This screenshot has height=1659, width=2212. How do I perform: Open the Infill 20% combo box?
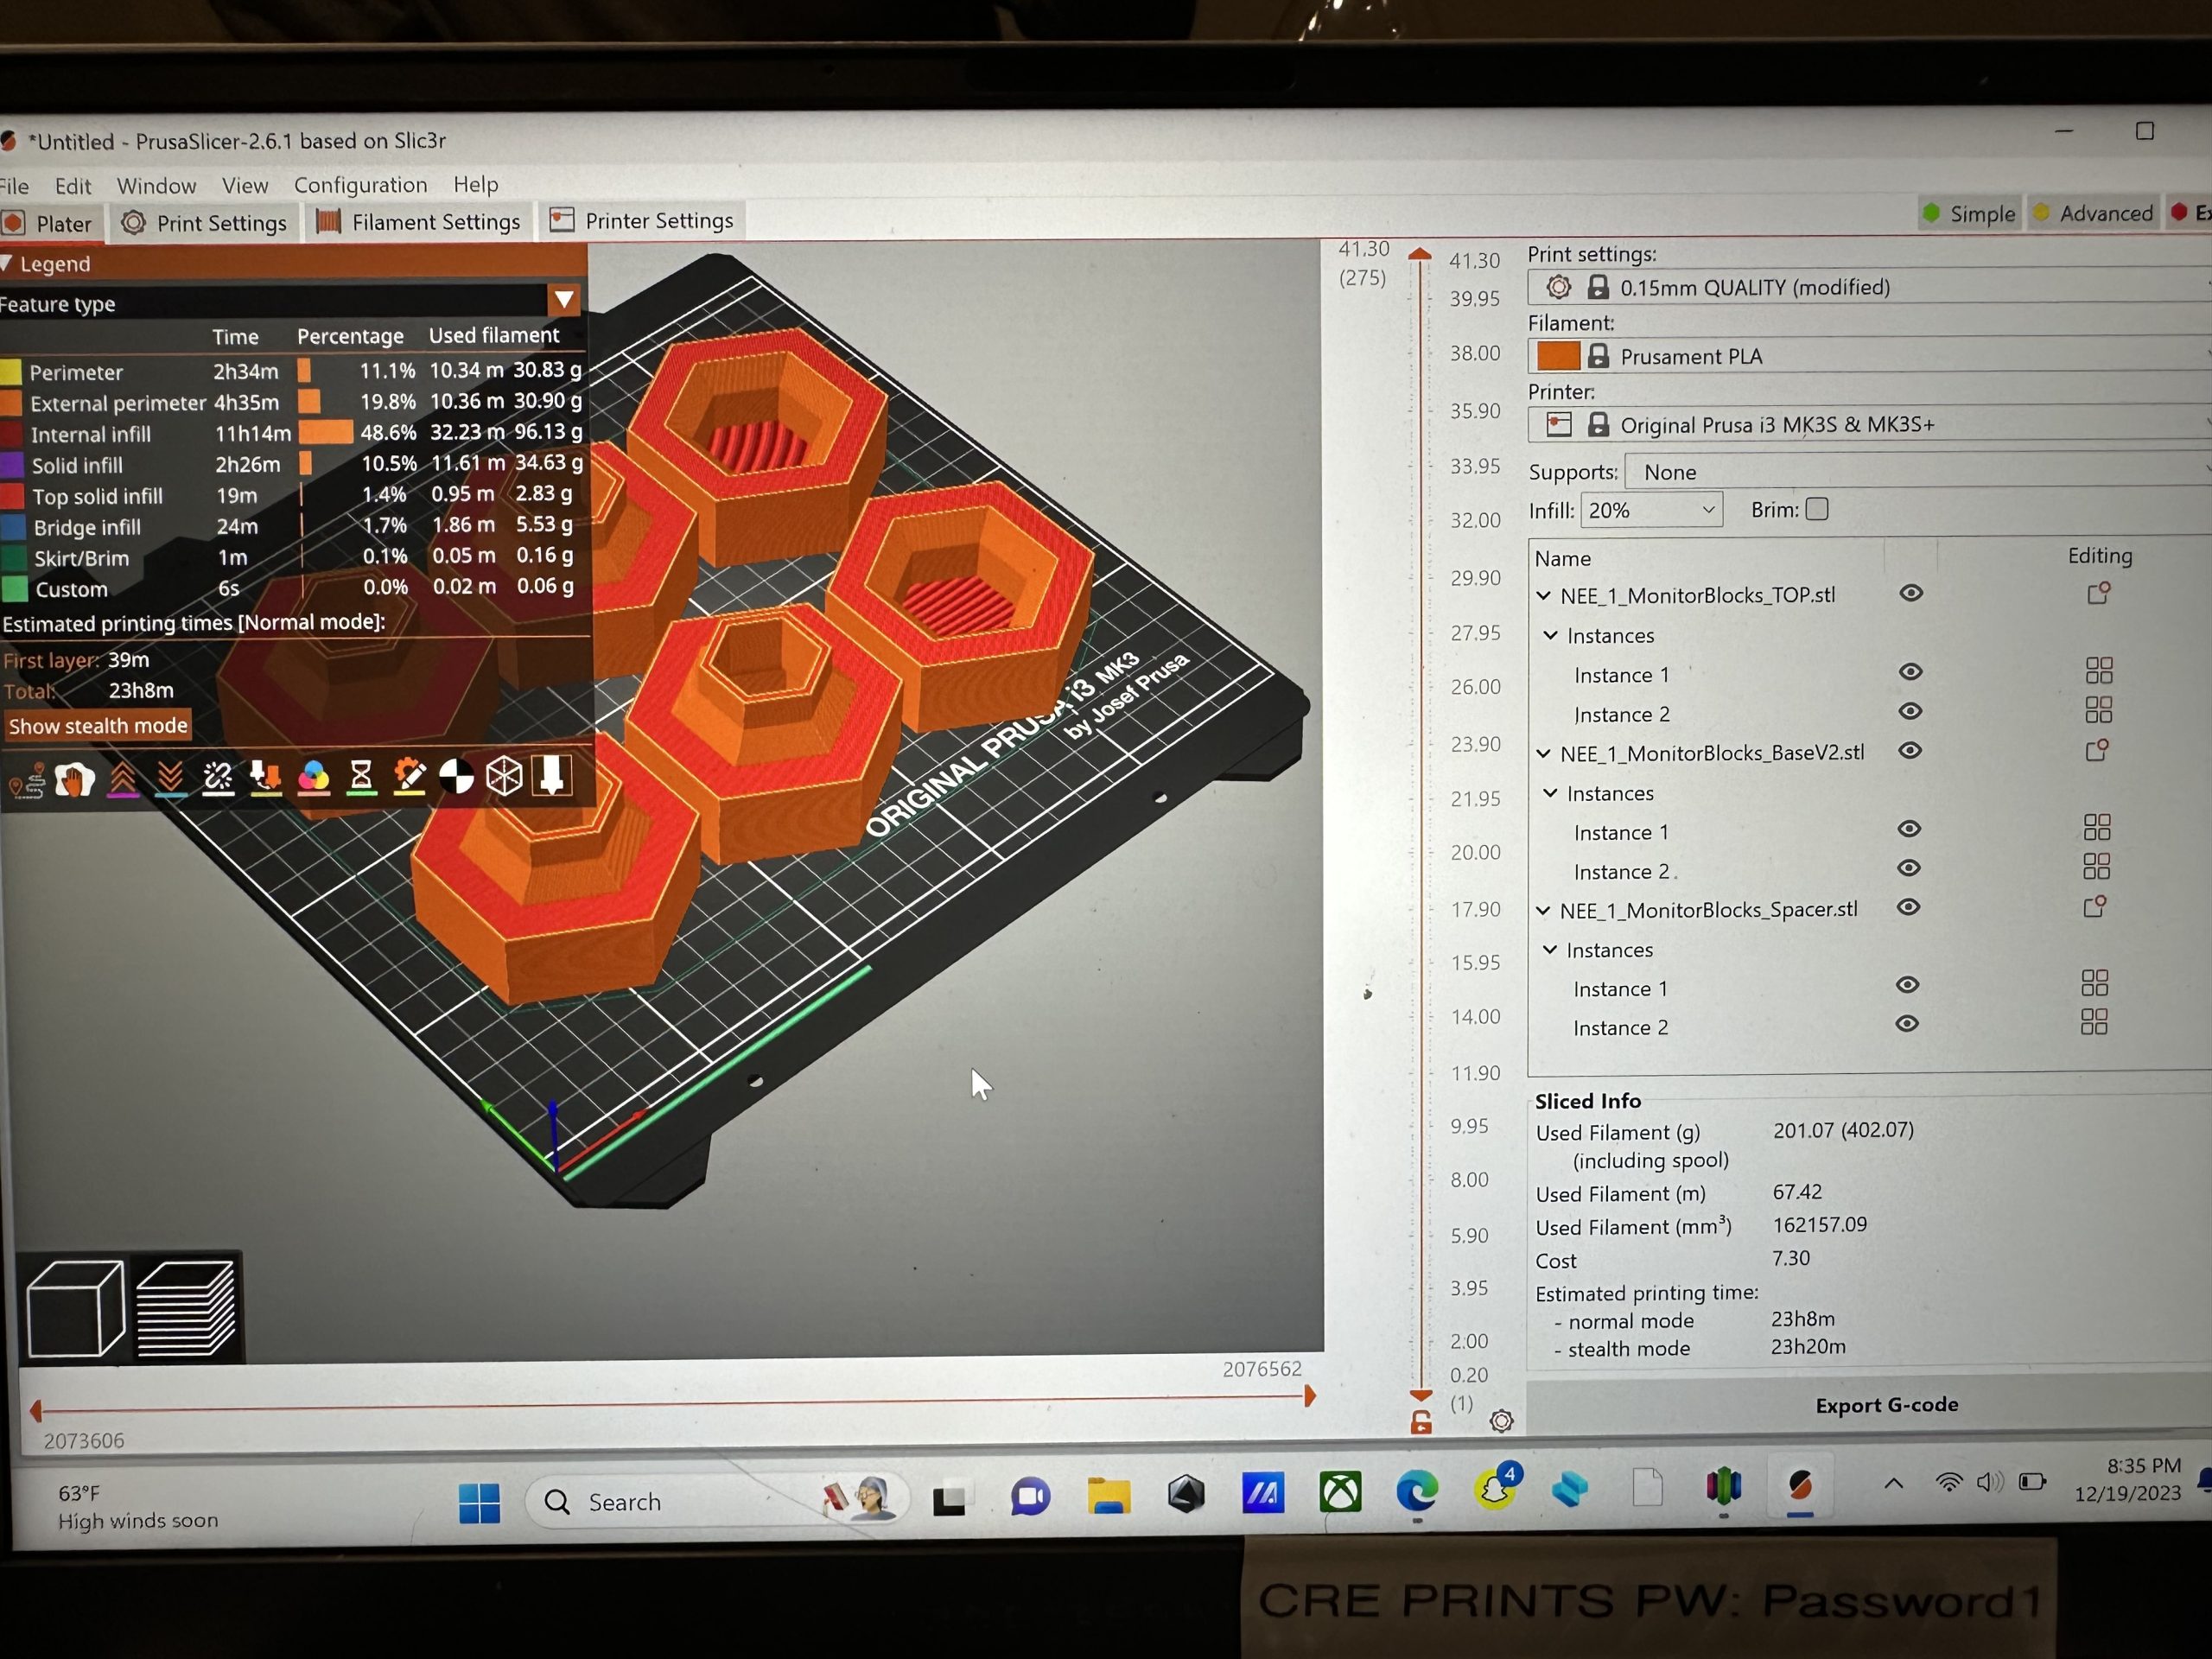1651,510
